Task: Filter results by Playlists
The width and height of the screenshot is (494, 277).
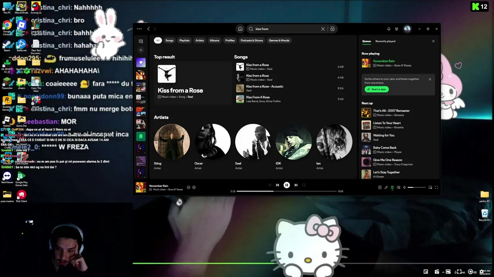Action: tap(184, 40)
